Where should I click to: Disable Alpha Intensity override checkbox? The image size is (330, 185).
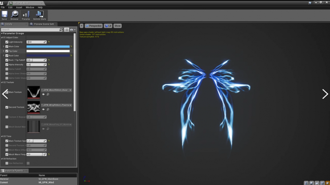7,64
